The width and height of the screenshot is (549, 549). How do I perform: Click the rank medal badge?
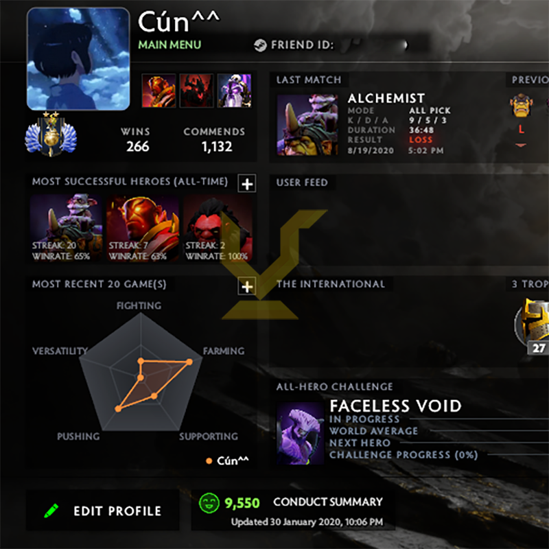51,135
